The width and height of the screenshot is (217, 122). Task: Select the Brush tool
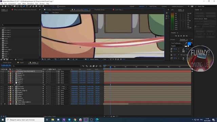[x=31, y=6]
